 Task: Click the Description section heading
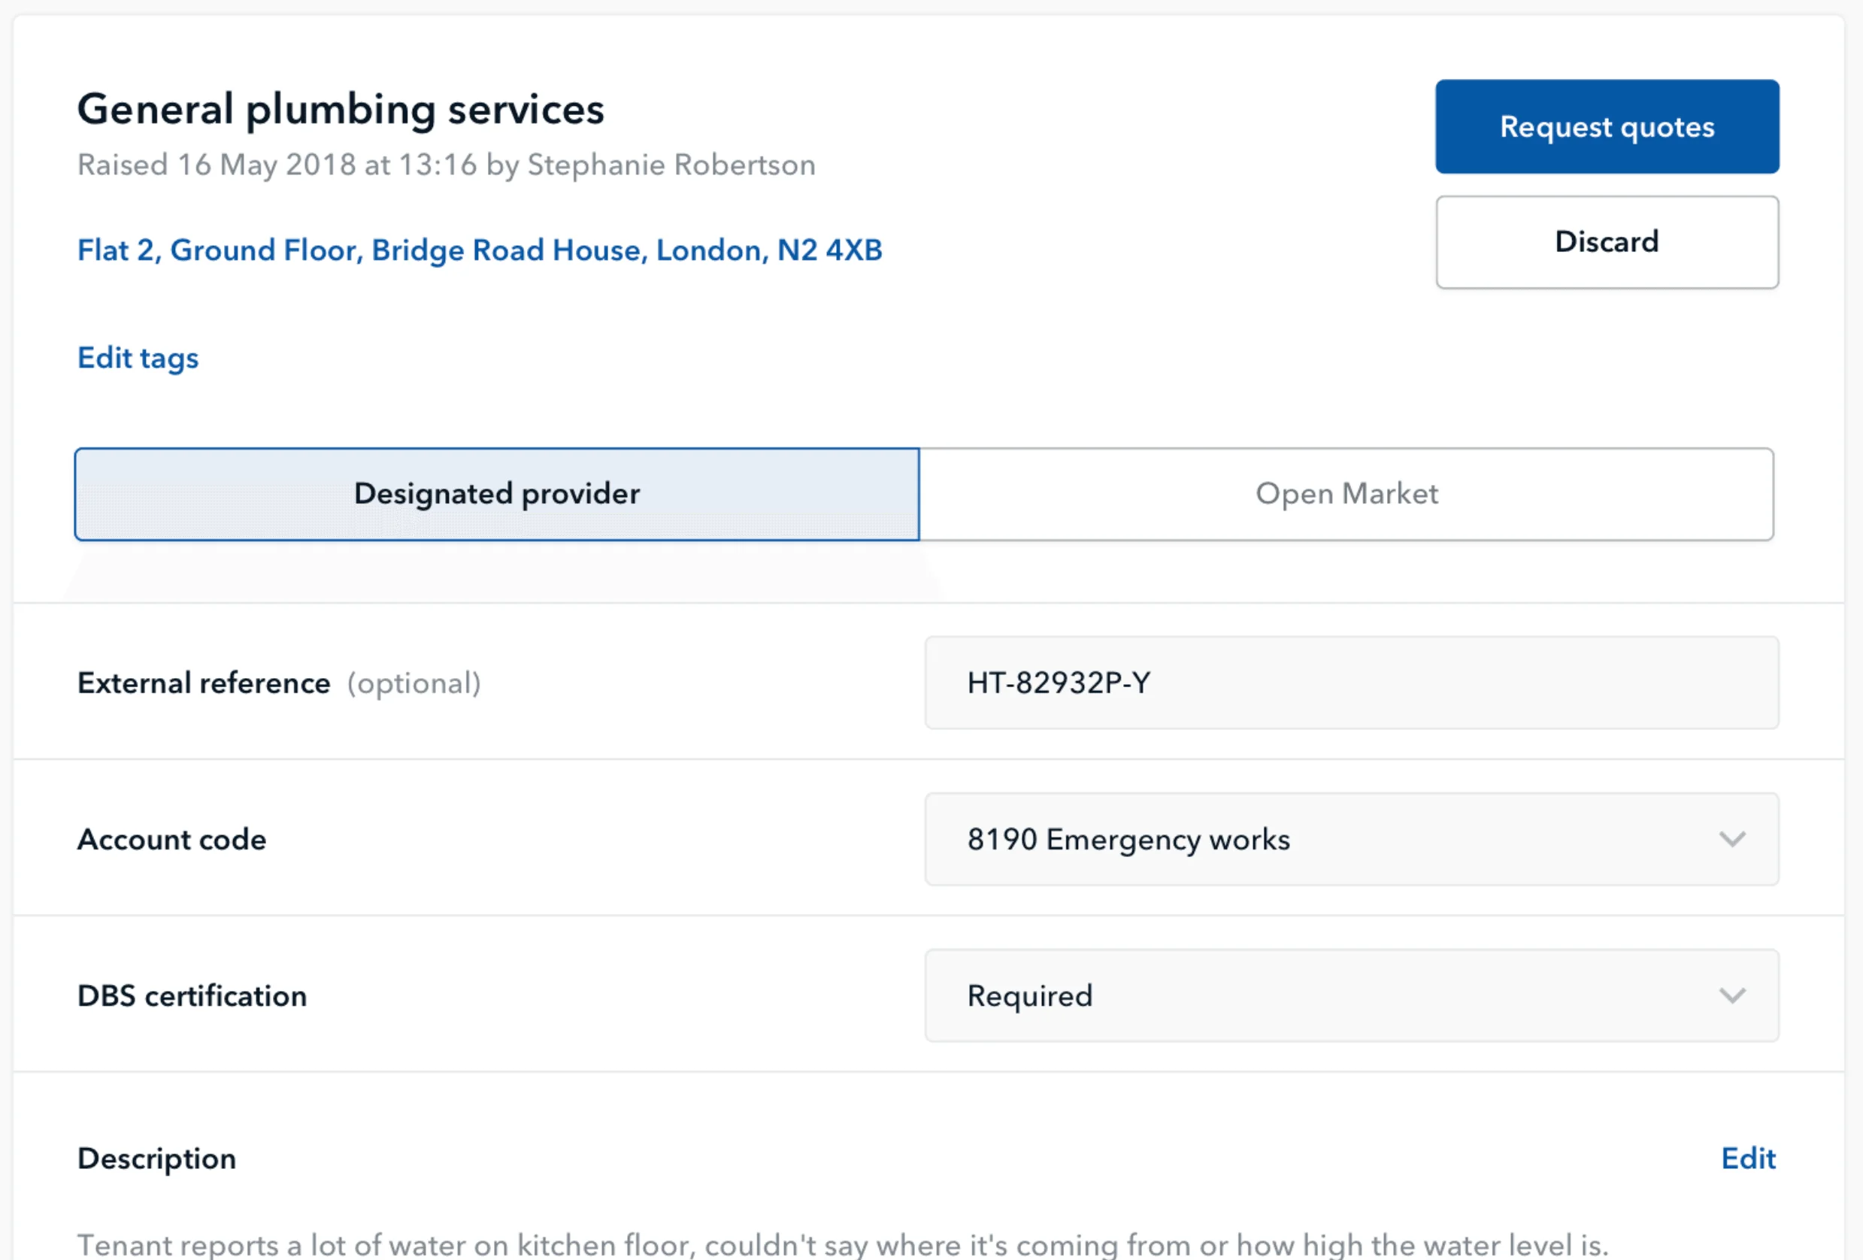click(157, 1159)
